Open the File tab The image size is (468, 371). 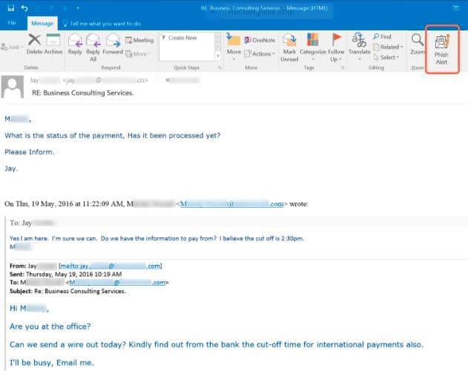pyautogui.click(x=12, y=23)
